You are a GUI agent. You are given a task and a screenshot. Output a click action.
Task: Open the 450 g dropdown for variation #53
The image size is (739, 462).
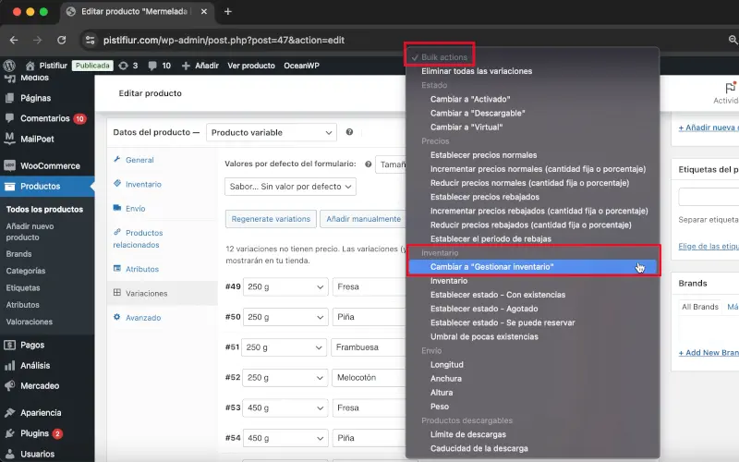[x=285, y=407]
